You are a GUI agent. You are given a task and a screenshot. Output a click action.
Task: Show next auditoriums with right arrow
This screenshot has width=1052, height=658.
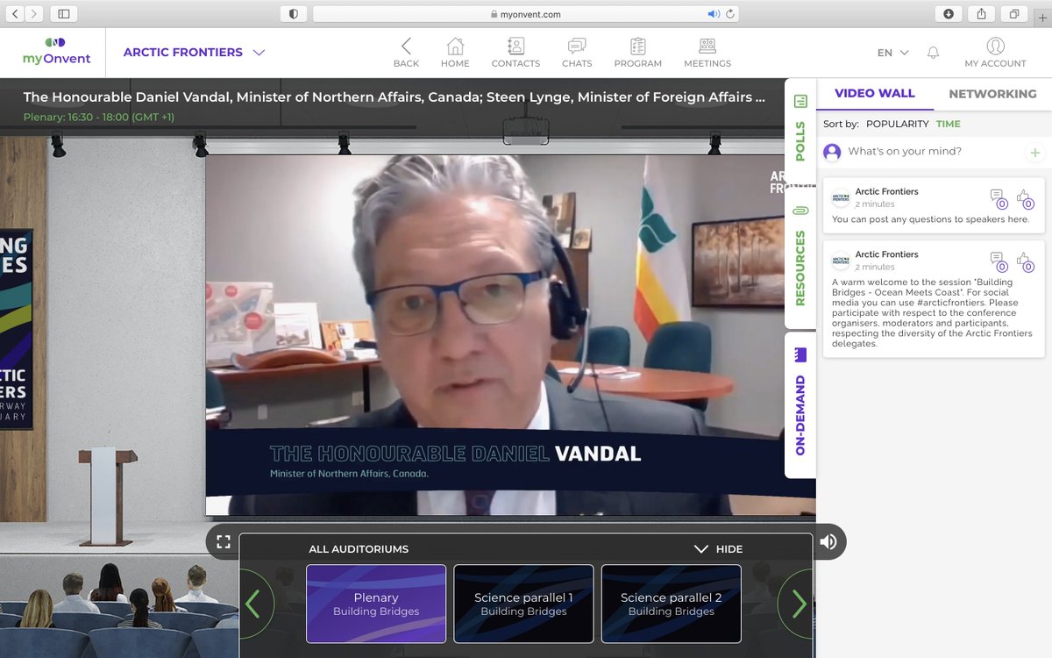coord(797,604)
